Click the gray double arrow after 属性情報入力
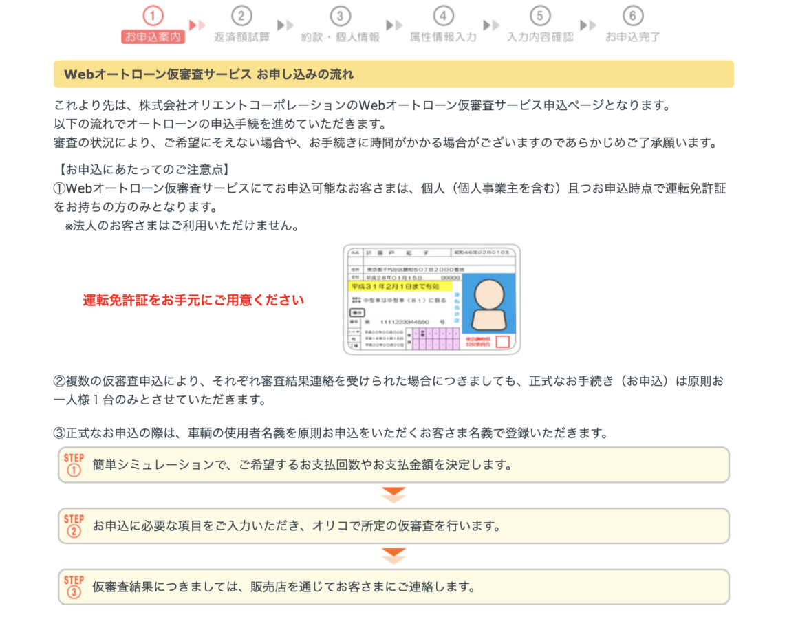 [x=491, y=25]
